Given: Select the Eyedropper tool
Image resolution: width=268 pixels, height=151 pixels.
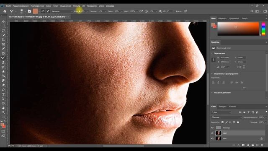Looking at the screenshot, I should [3, 49].
